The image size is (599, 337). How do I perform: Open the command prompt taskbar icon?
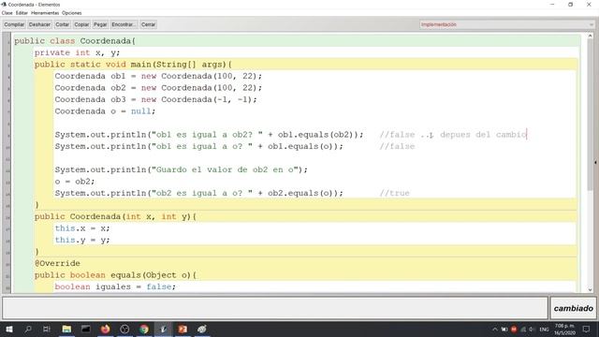pos(85,329)
